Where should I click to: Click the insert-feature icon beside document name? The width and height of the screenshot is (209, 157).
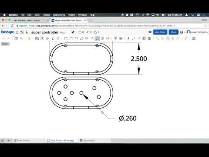coord(27,32)
